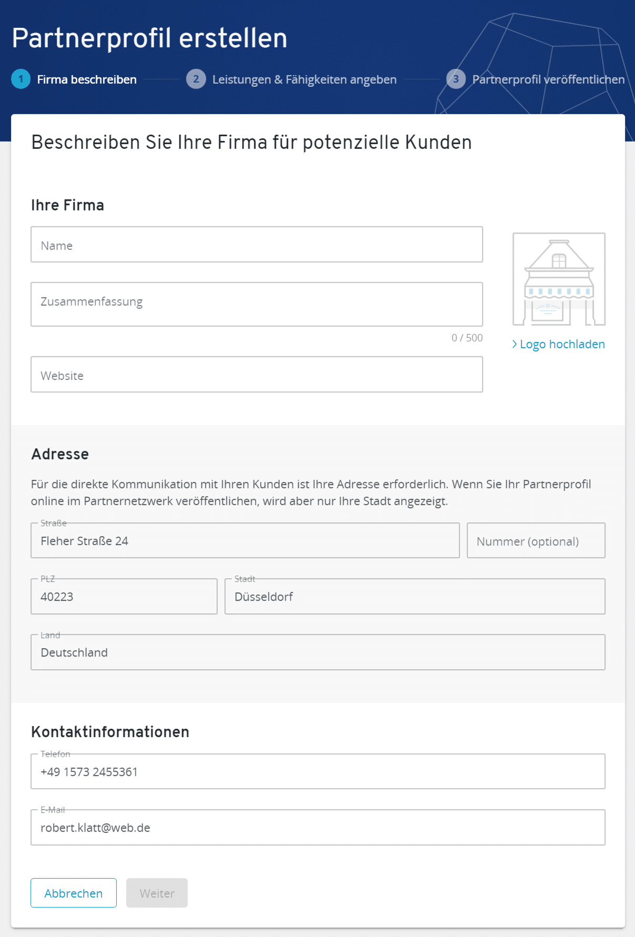Click the Stadt field showing Düsseldorf
Screen dimensions: 635x937
pos(415,597)
